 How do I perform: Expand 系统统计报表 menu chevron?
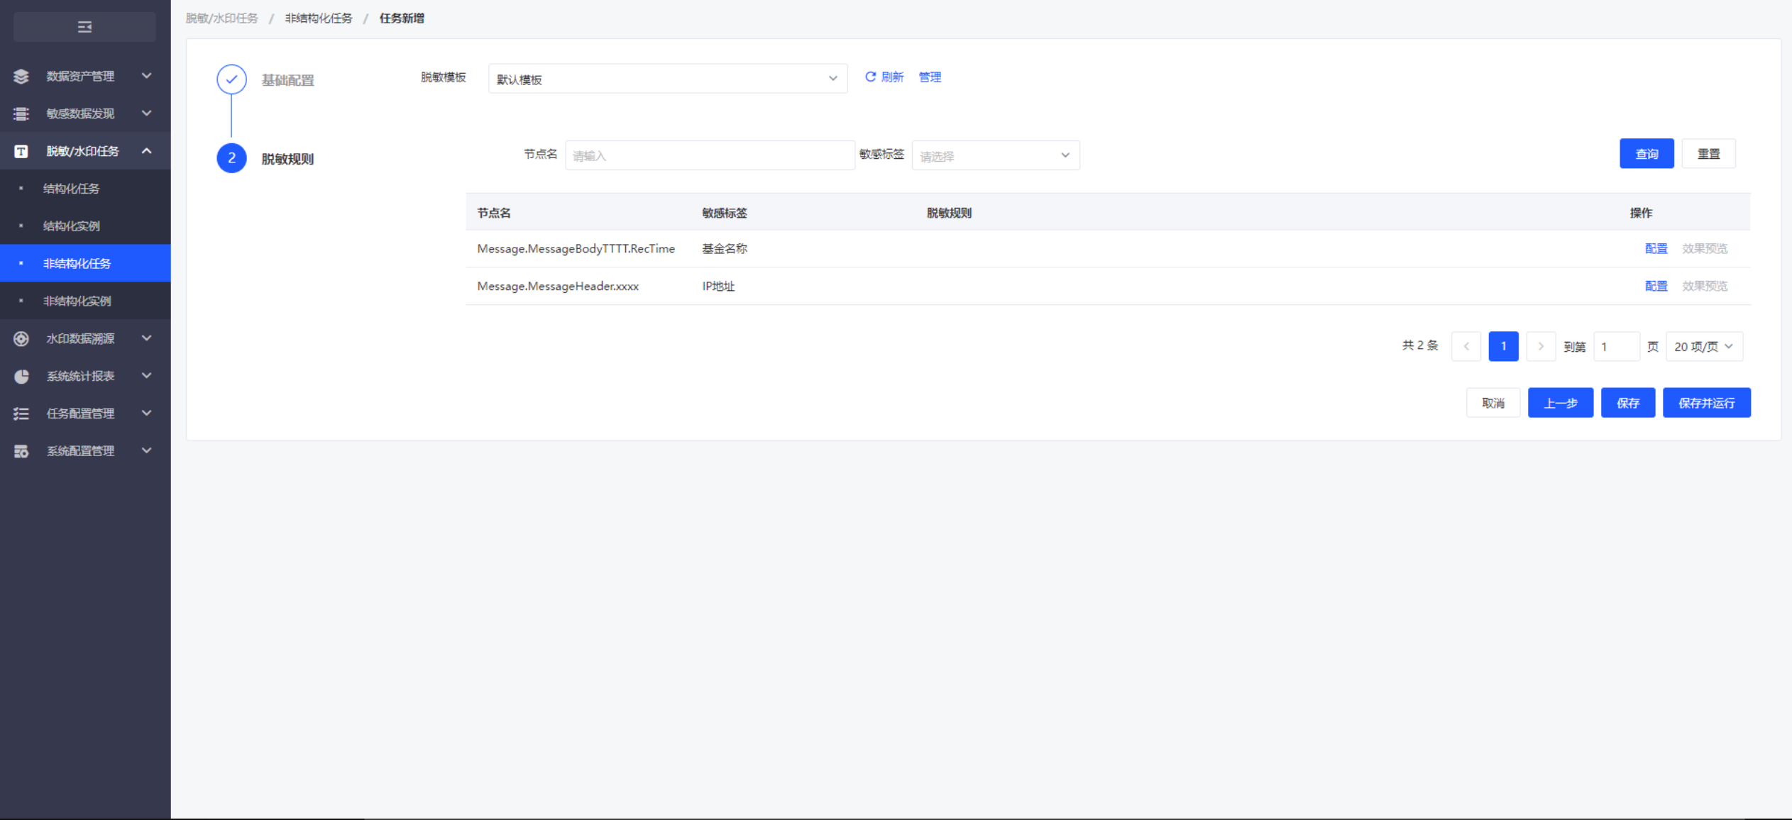(x=146, y=375)
